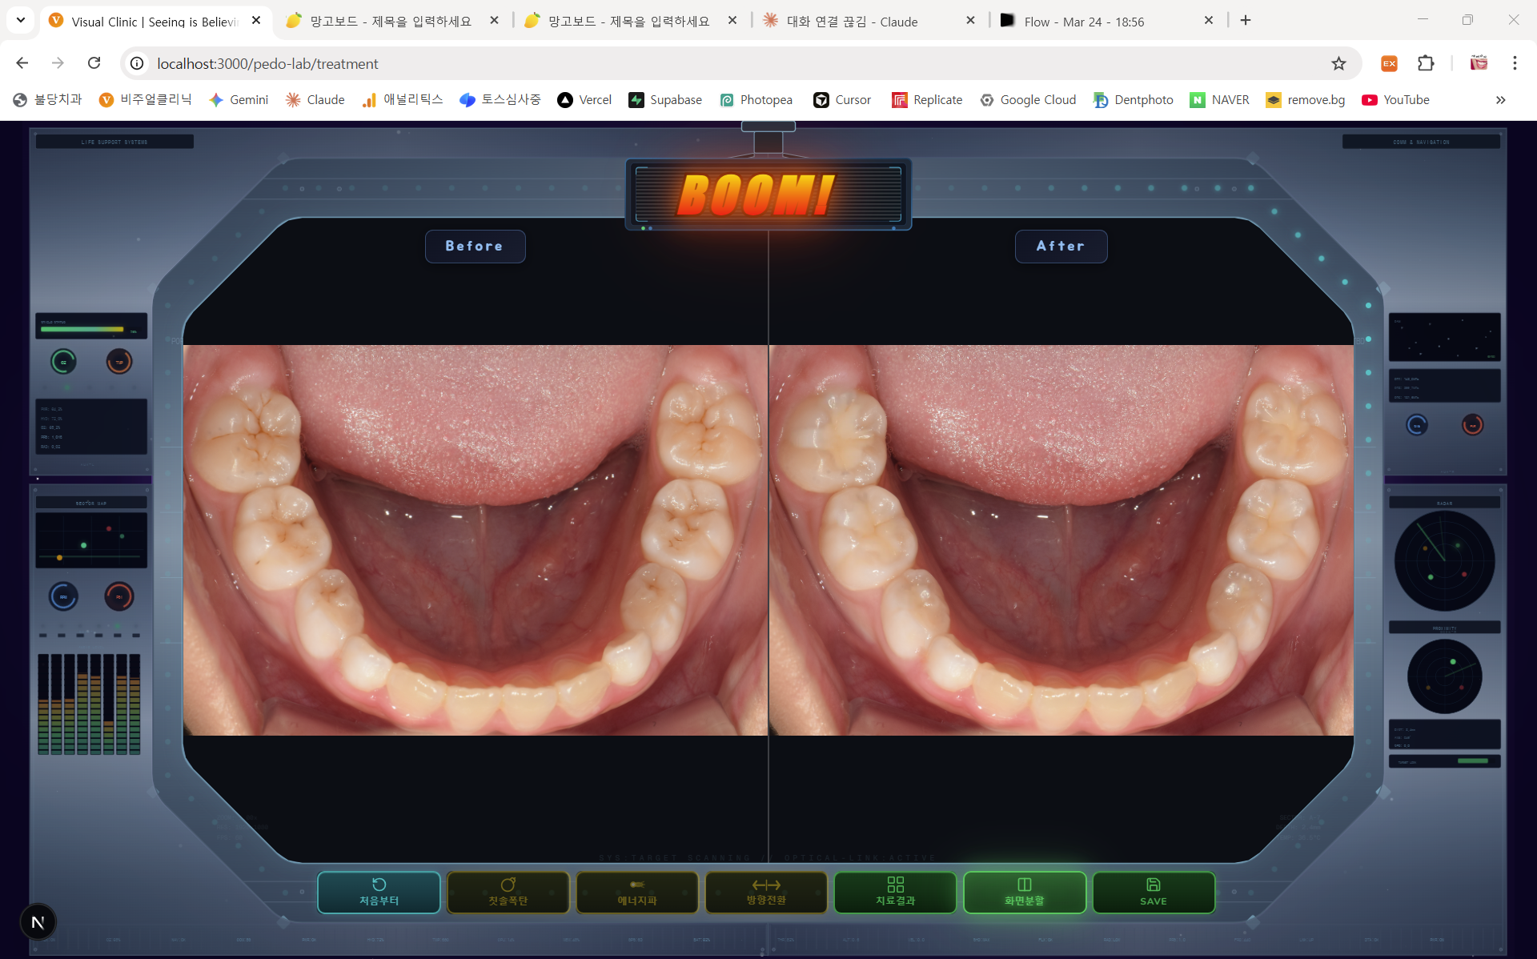The width and height of the screenshot is (1537, 959).
Task: Open the Chrome profile avatar
Action: point(1479,63)
